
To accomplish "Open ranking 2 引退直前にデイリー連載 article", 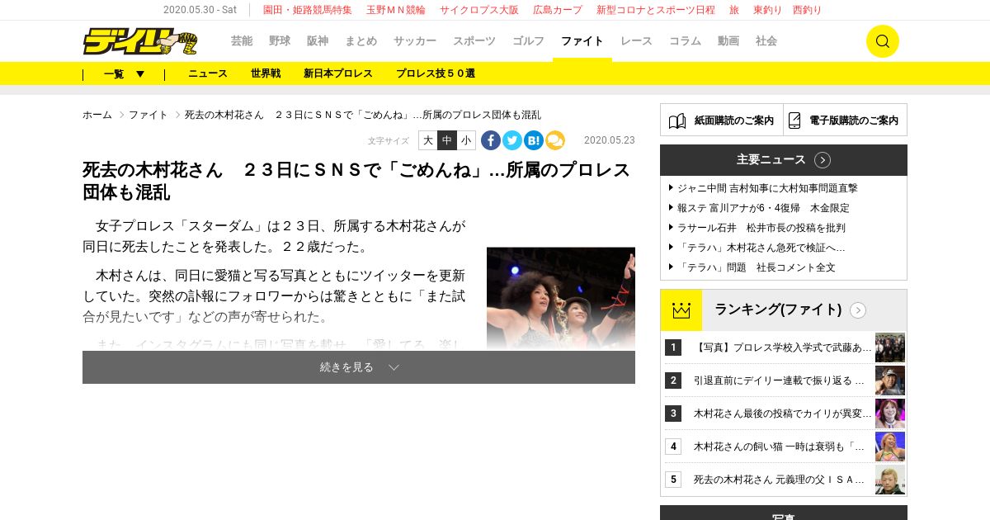I will (779, 381).
